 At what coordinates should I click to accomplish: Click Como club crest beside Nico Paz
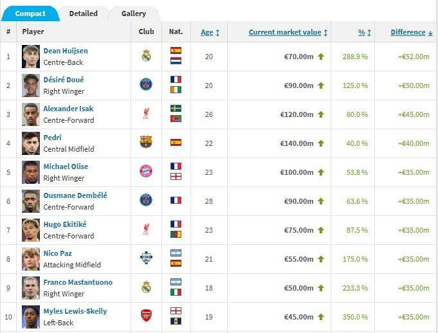(146, 258)
